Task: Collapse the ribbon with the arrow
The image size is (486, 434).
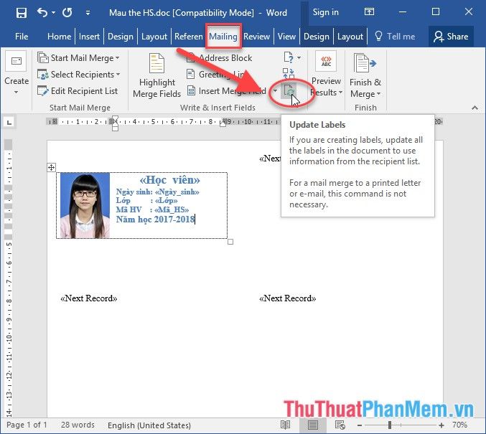Action: pos(474,108)
